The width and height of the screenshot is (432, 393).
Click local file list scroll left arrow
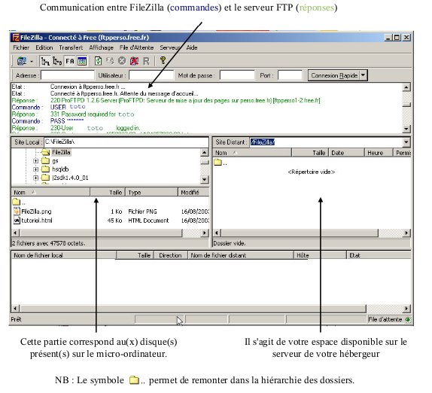[15, 233]
